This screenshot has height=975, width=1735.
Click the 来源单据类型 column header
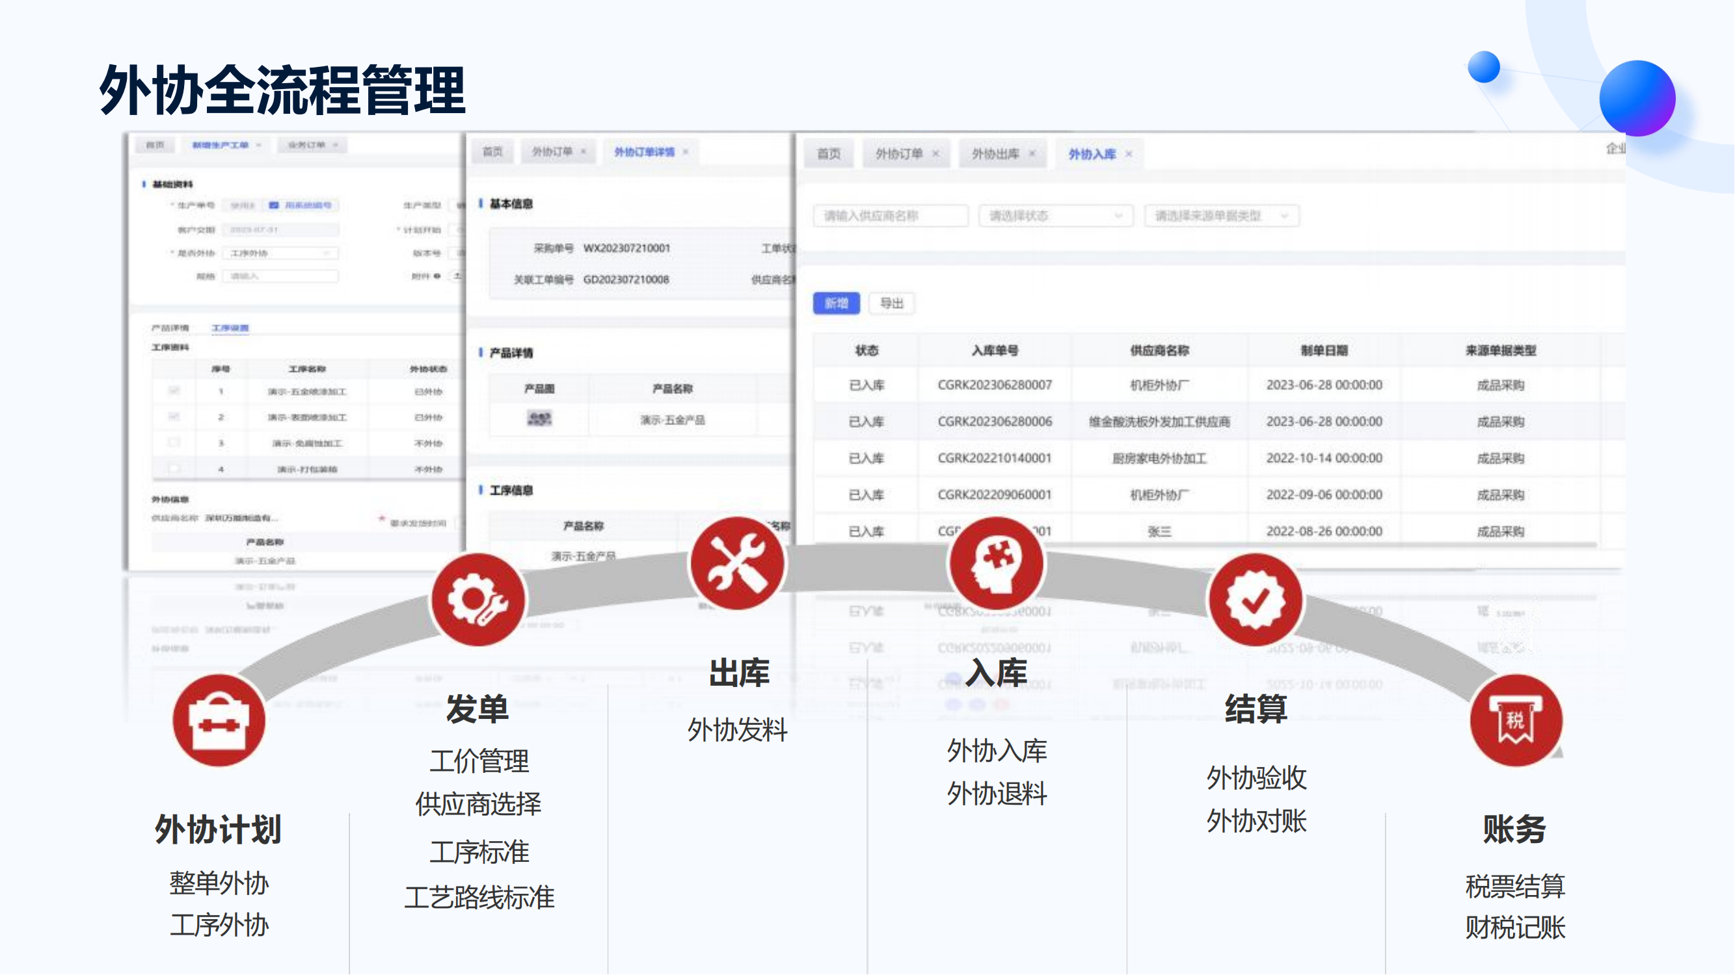[x=1501, y=350]
